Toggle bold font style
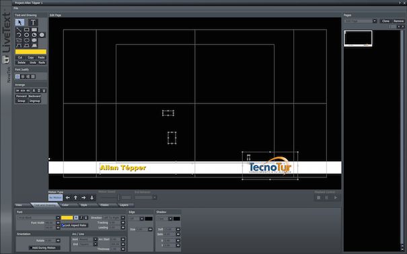The image size is (407, 254). 76,218
